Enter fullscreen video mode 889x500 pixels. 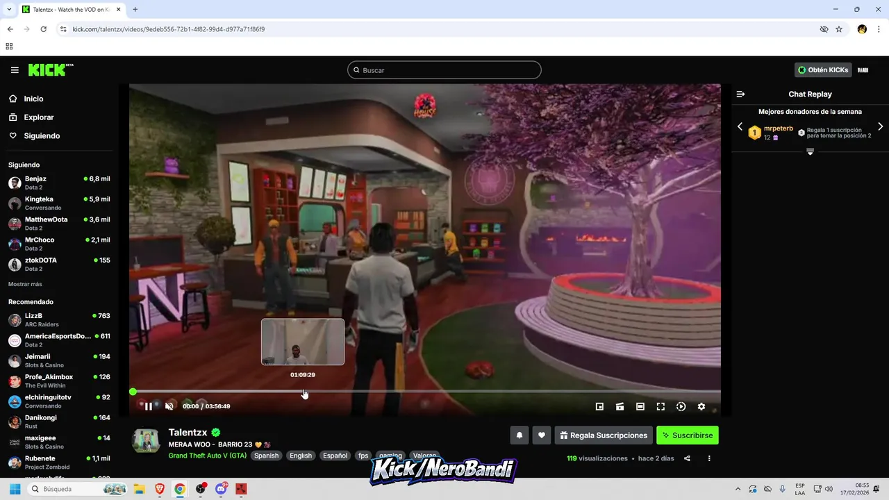click(660, 406)
